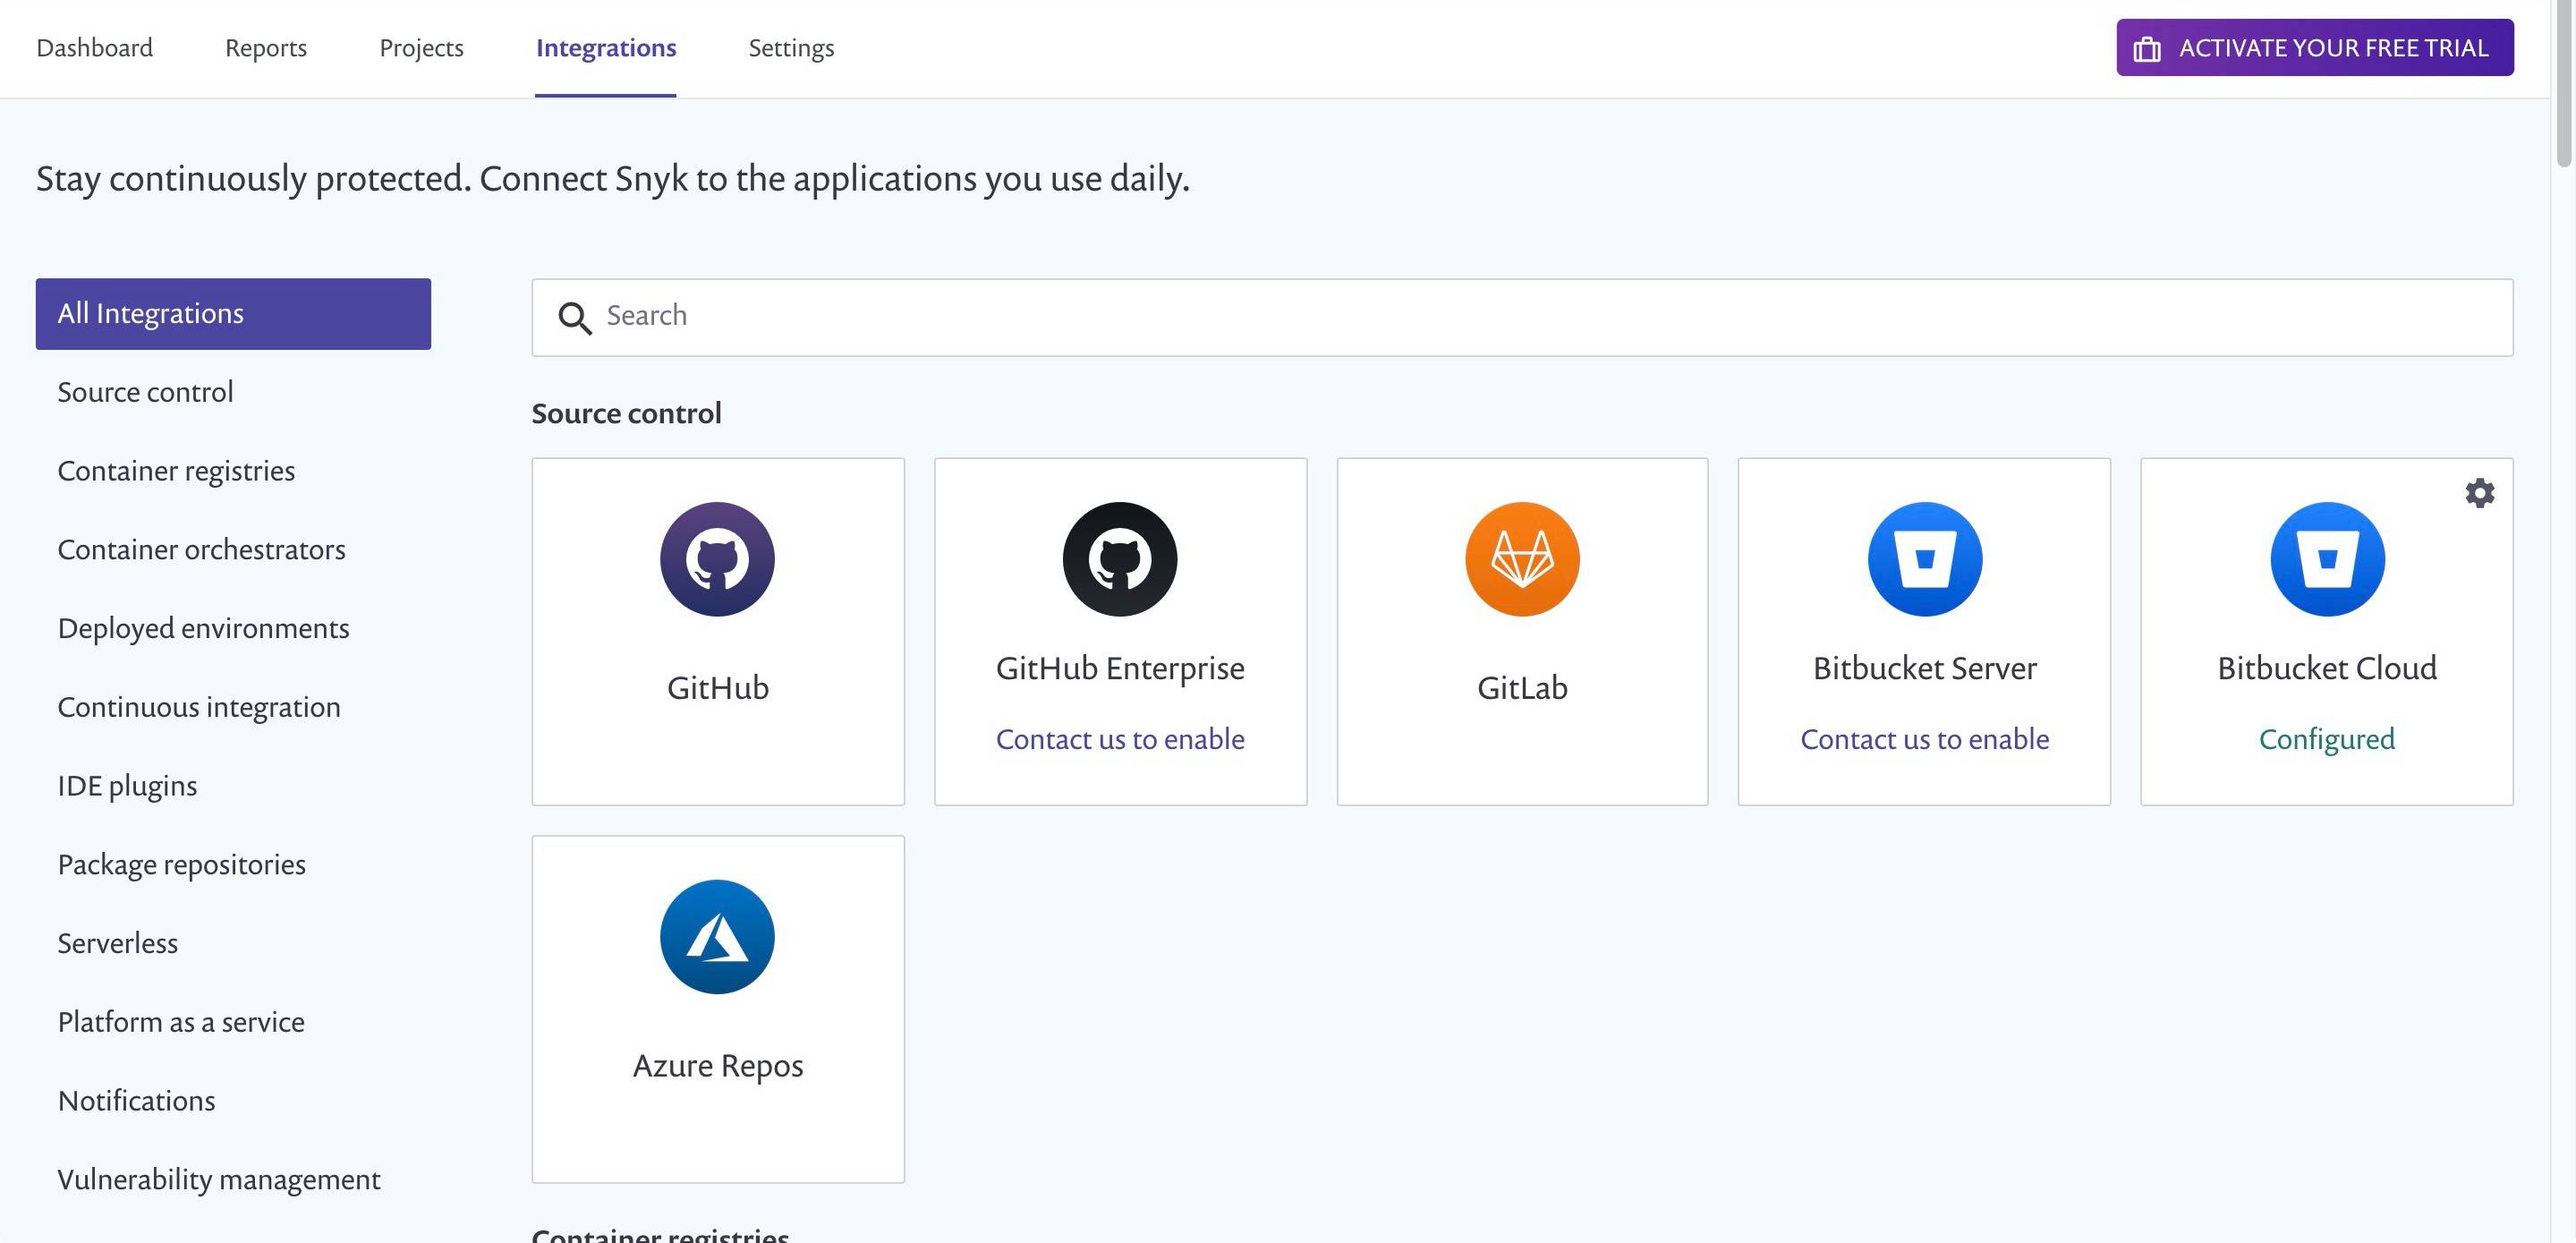The image size is (2576, 1243).
Task: Show Serverless integrations
Action: pos(117,943)
